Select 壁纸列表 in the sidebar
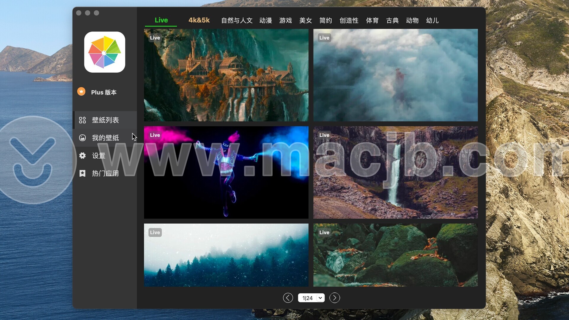The width and height of the screenshot is (569, 320). click(105, 120)
